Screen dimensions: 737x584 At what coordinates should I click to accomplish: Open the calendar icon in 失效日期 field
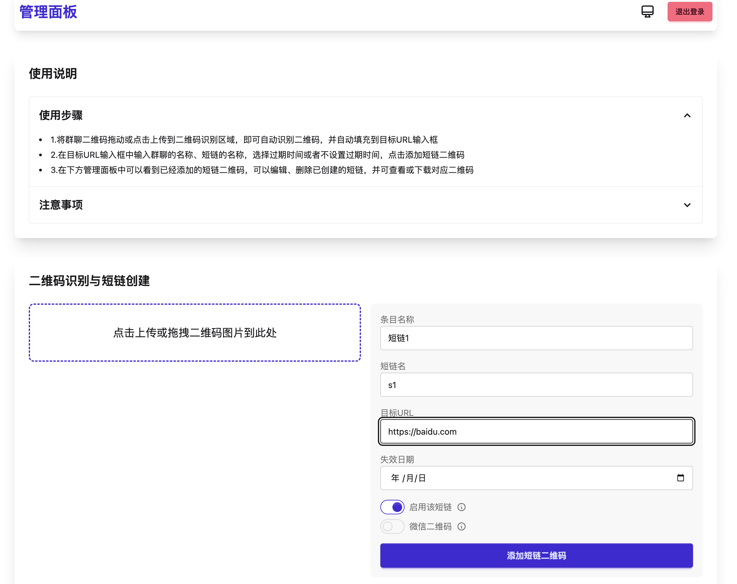[x=681, y=478]
